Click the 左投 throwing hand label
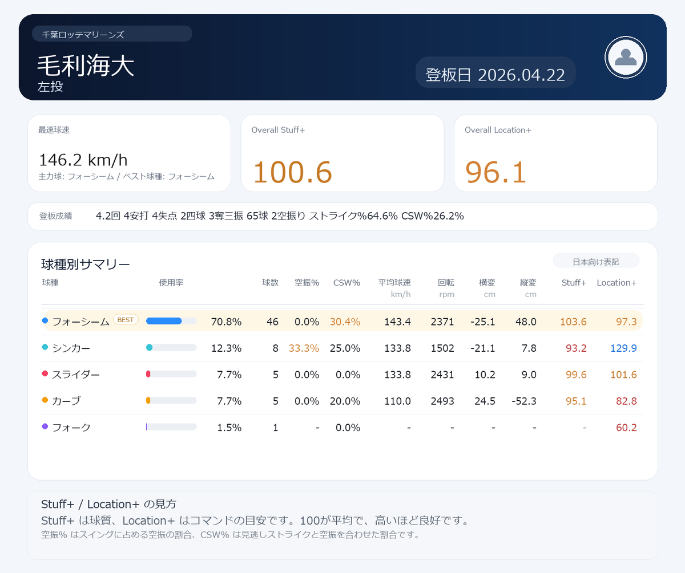 [x=50, y=87]
